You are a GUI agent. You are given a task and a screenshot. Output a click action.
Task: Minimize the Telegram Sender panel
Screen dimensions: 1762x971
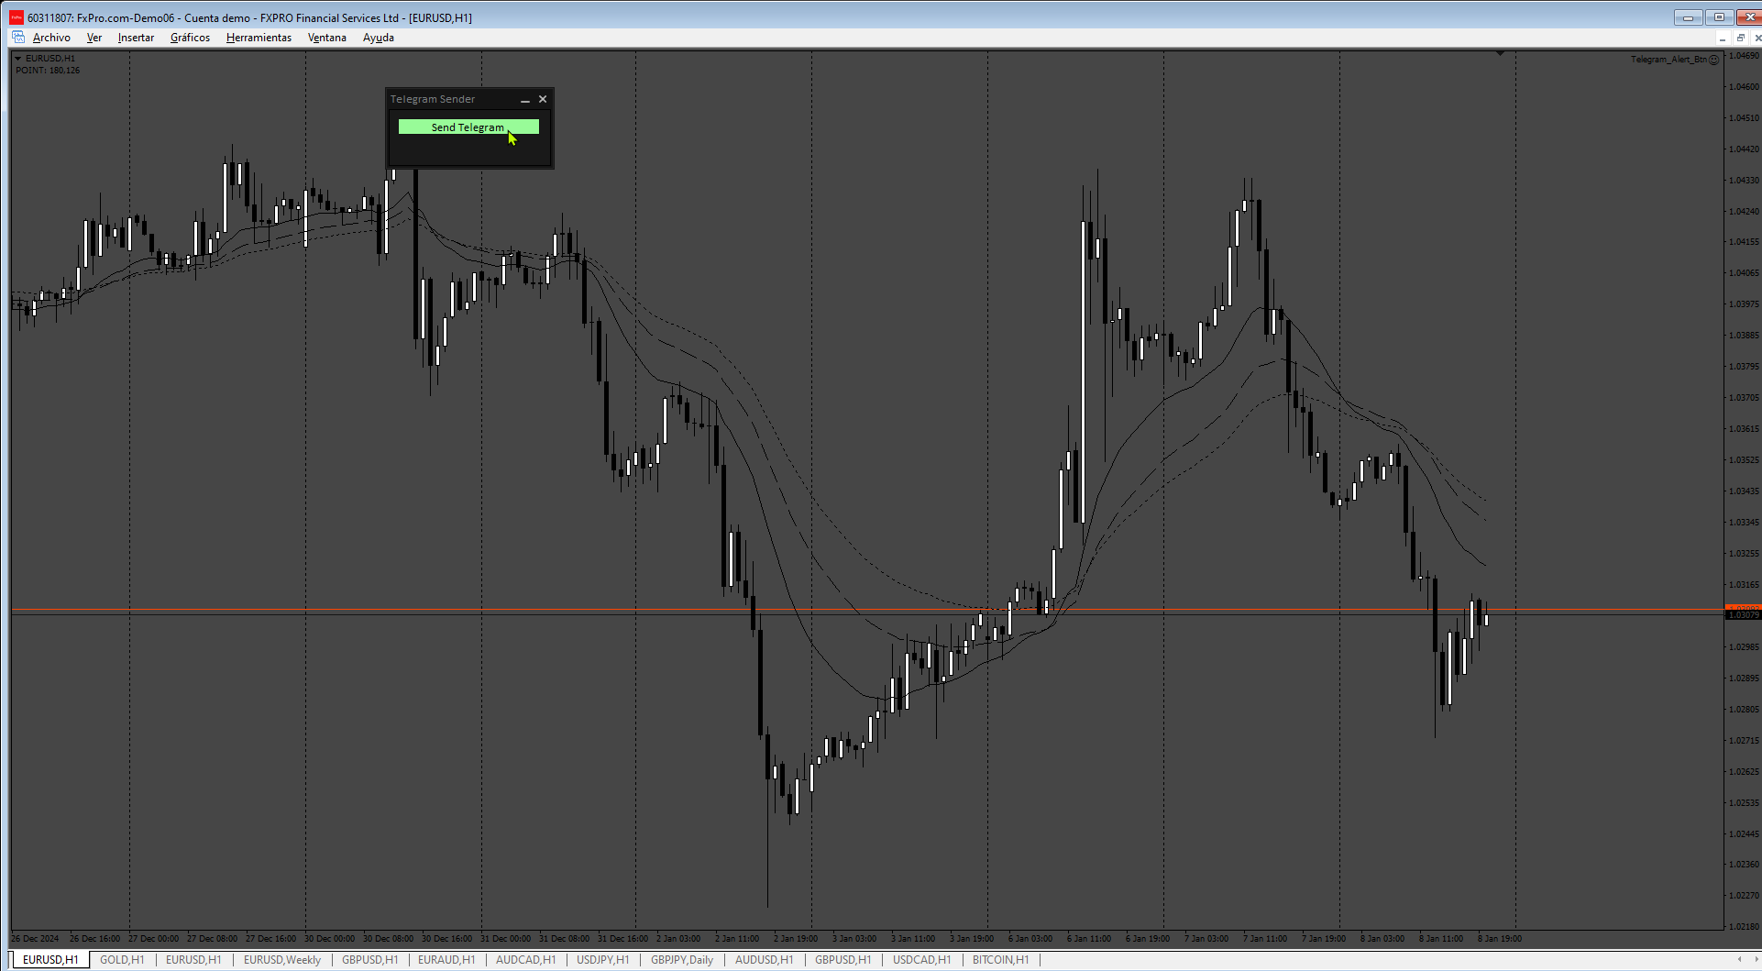tap(525, 99)
